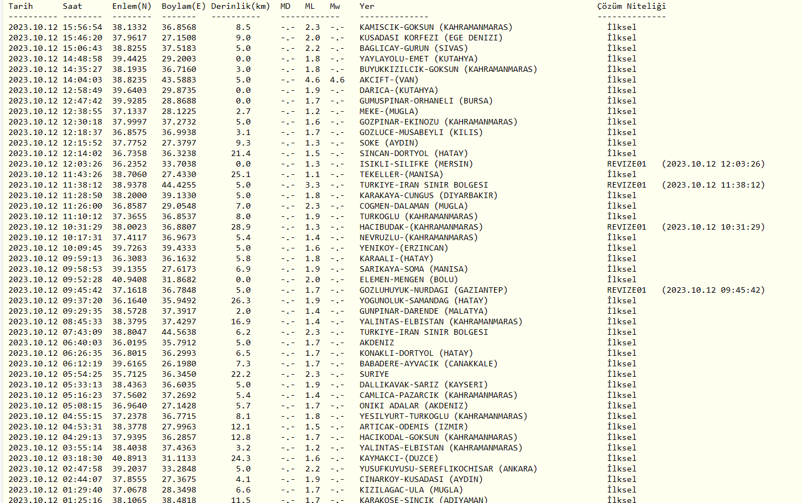
Task: Click GOZPINAR-EKINOZU (KAHRAMANMARAS) location
Action: 439,122
